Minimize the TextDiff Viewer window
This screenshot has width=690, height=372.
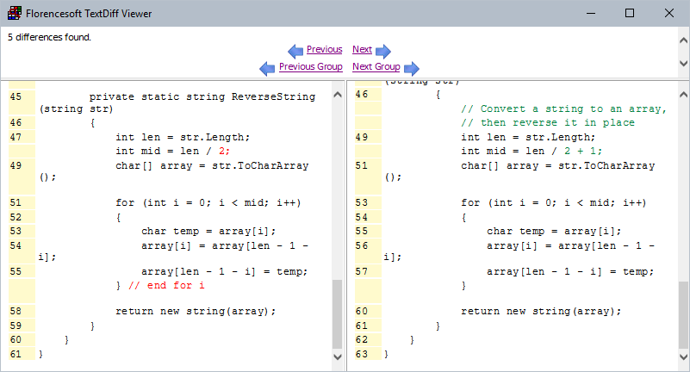click(591, 13)
